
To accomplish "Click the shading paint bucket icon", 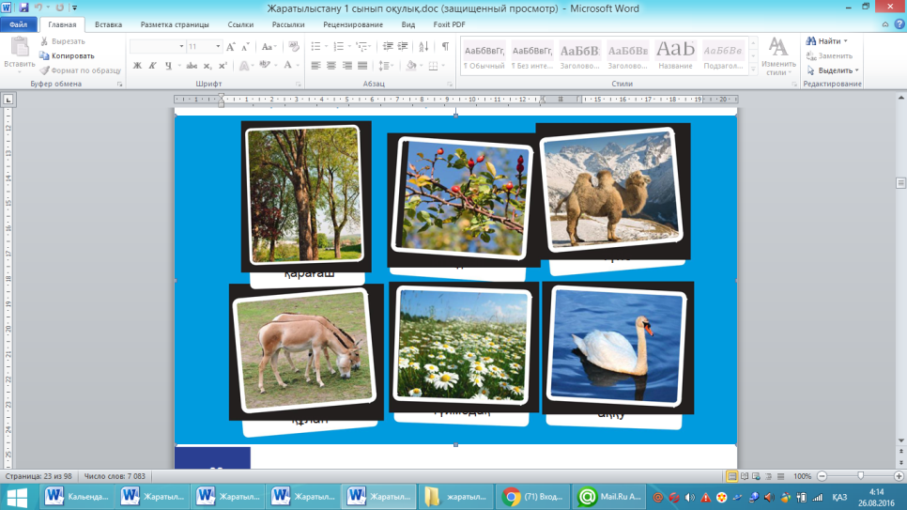I will pyautogui.click(x=411, y=66).
